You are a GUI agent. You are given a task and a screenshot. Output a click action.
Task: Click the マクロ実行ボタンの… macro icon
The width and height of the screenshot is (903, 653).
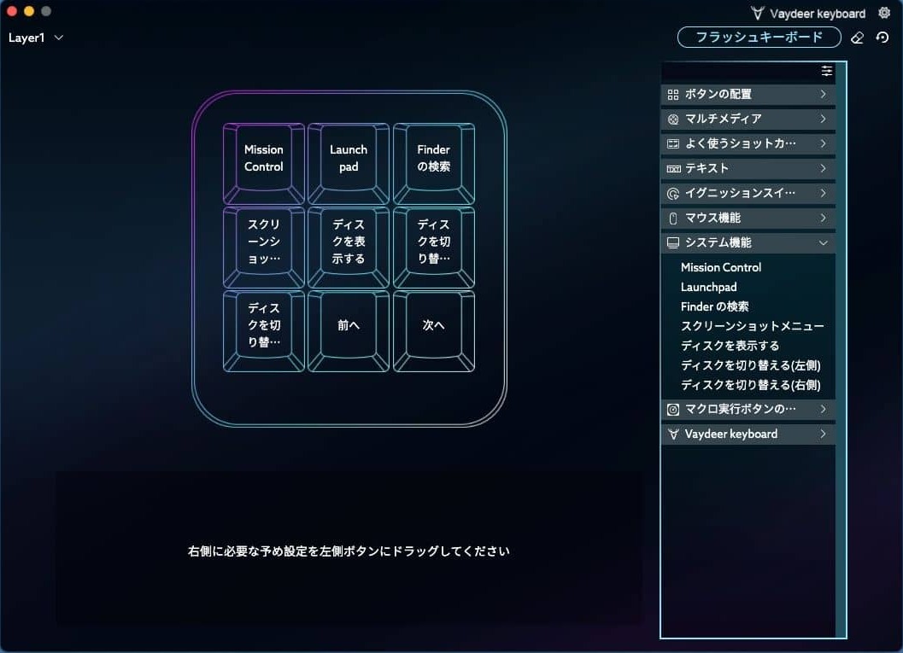[x=672, y=409]
